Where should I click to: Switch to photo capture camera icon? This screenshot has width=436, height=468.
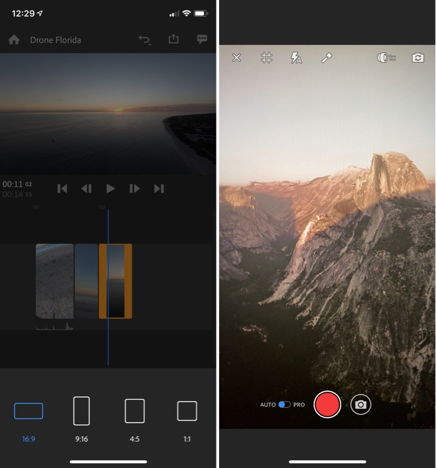click(x=361, y=405)
